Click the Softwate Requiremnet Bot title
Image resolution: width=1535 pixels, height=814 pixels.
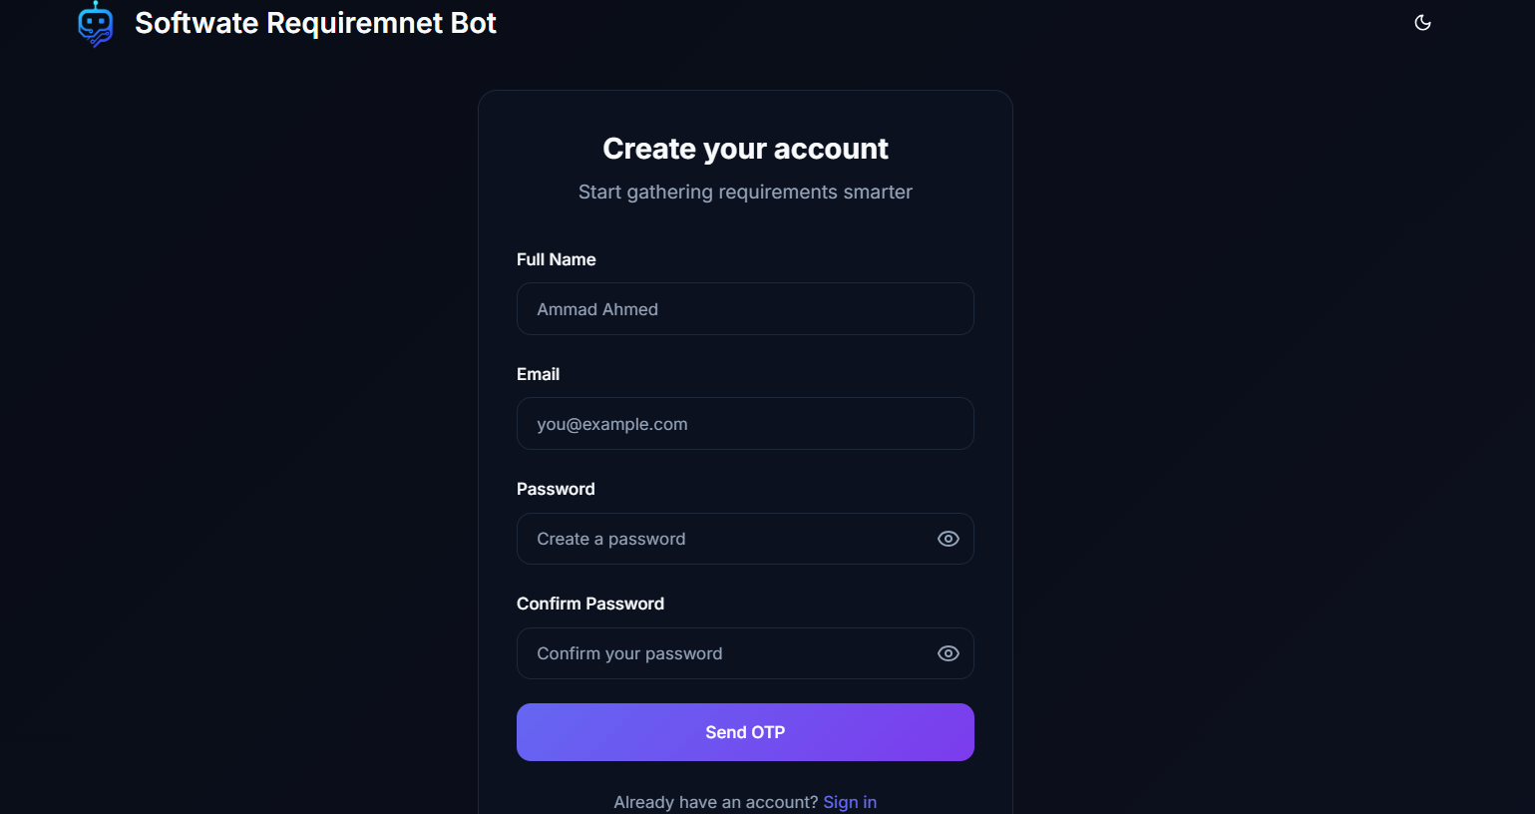click(315, 22)
